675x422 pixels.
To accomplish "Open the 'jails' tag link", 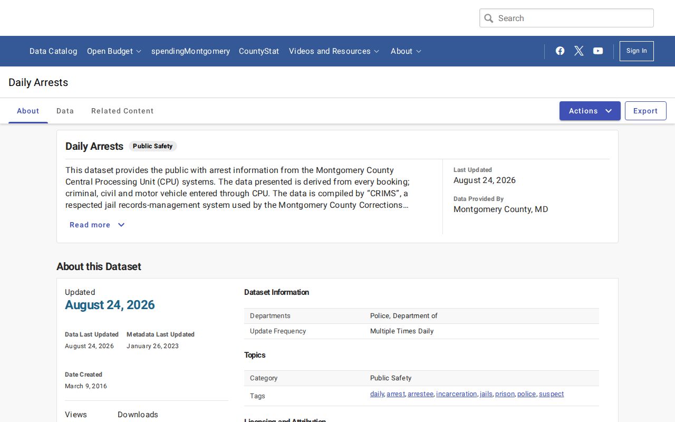I will [486, 394].
